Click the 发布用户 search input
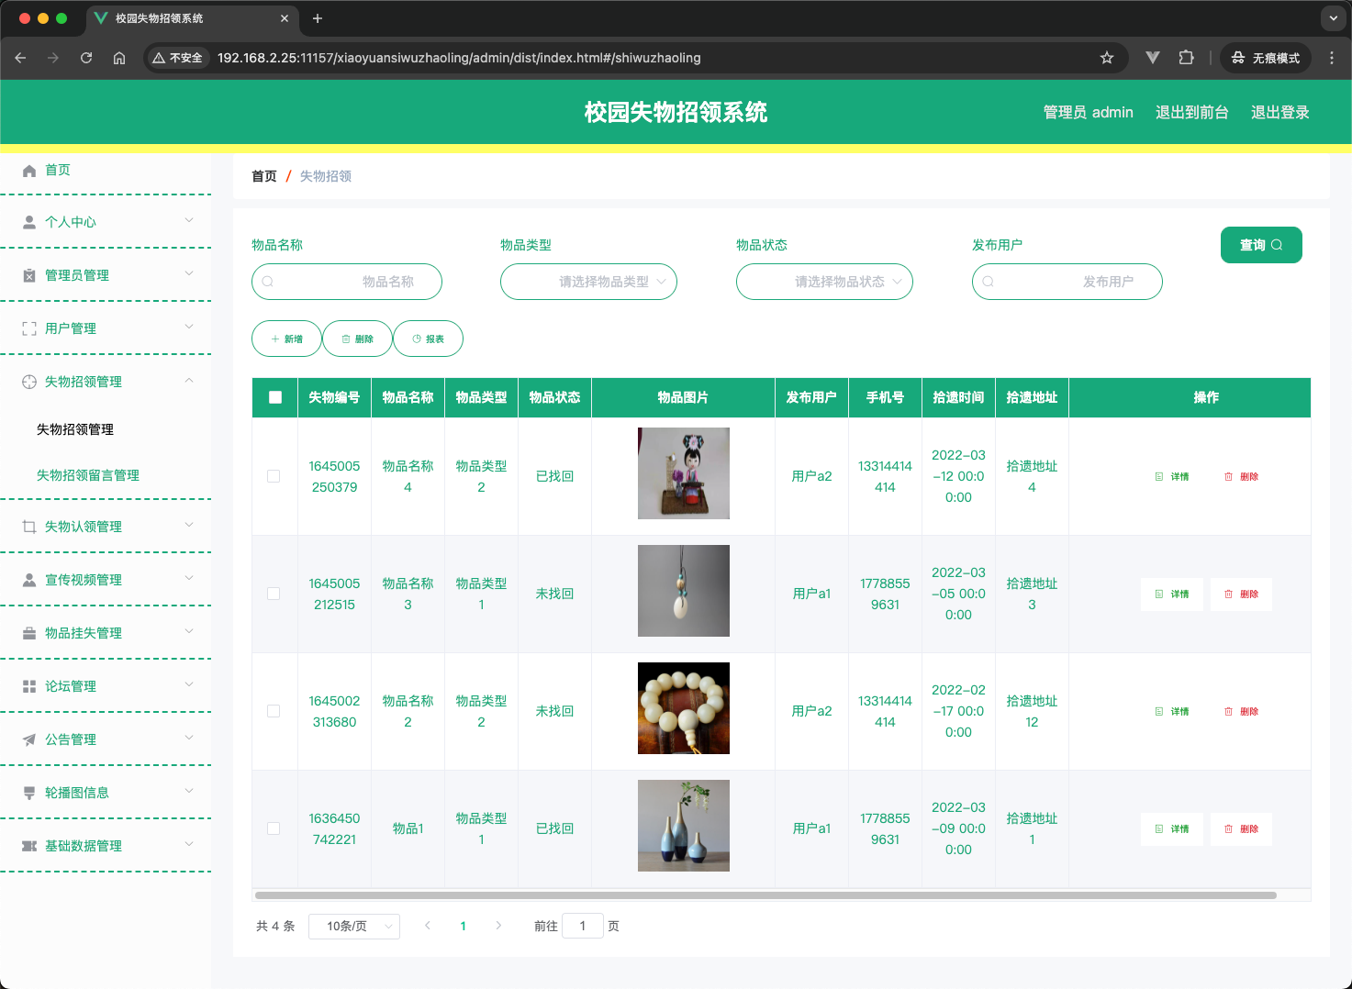This screenshot has width=1352, height=989. 1067,282
